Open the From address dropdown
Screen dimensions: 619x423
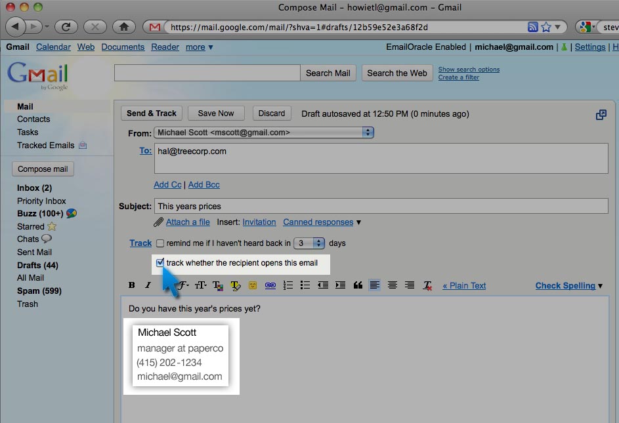coord(264,132)
